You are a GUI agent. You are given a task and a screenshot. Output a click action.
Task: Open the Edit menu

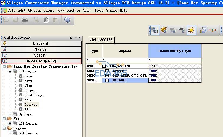point(22,11)
